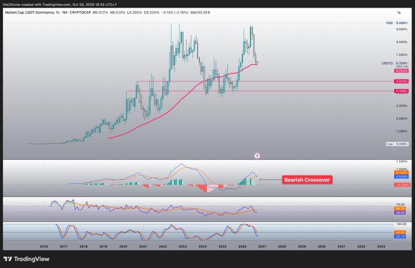Screen dimensions: 415x268
Task: Click the 2033 label on time axis
Action: [x=381, y=247]
